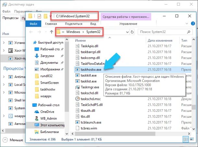Open Загрузки folder in navigation pane

point(47,56)
